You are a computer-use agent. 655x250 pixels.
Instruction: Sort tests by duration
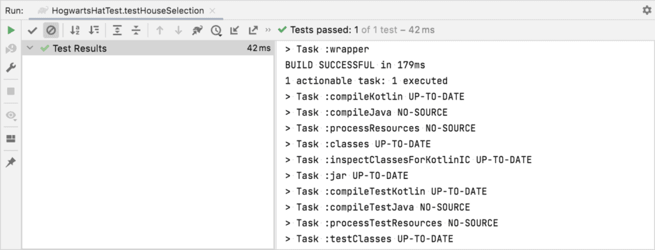point(94,30)
